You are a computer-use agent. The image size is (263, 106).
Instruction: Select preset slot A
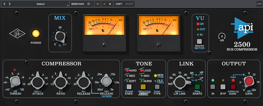point(104,4)
